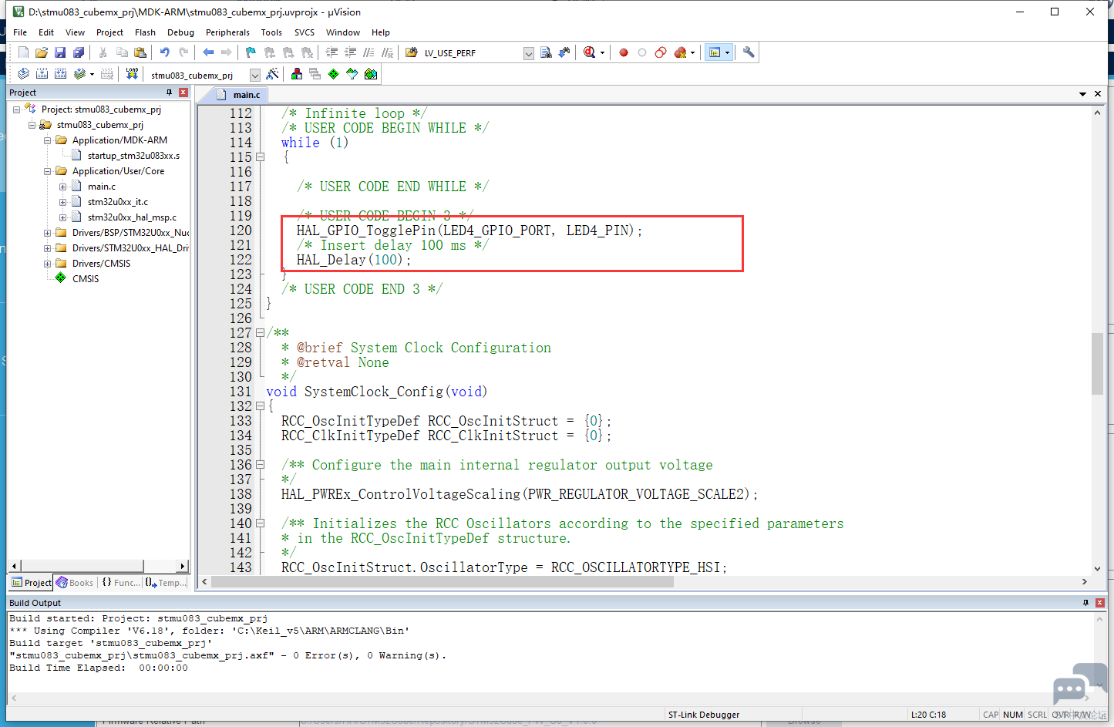Select startup_stm32u083xx.s in project tree

click(x=133, y=156)
